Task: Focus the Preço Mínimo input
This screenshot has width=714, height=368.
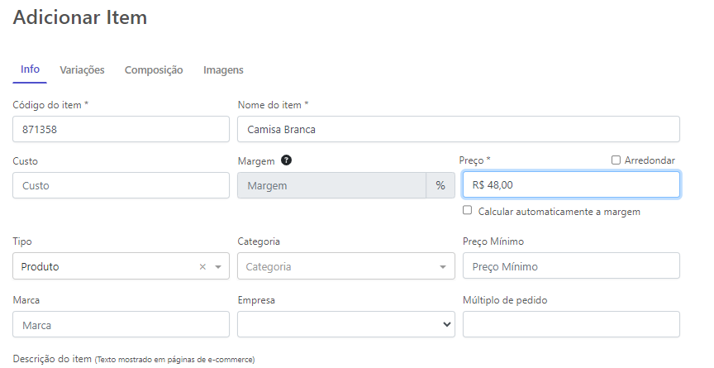Action: 570,266
